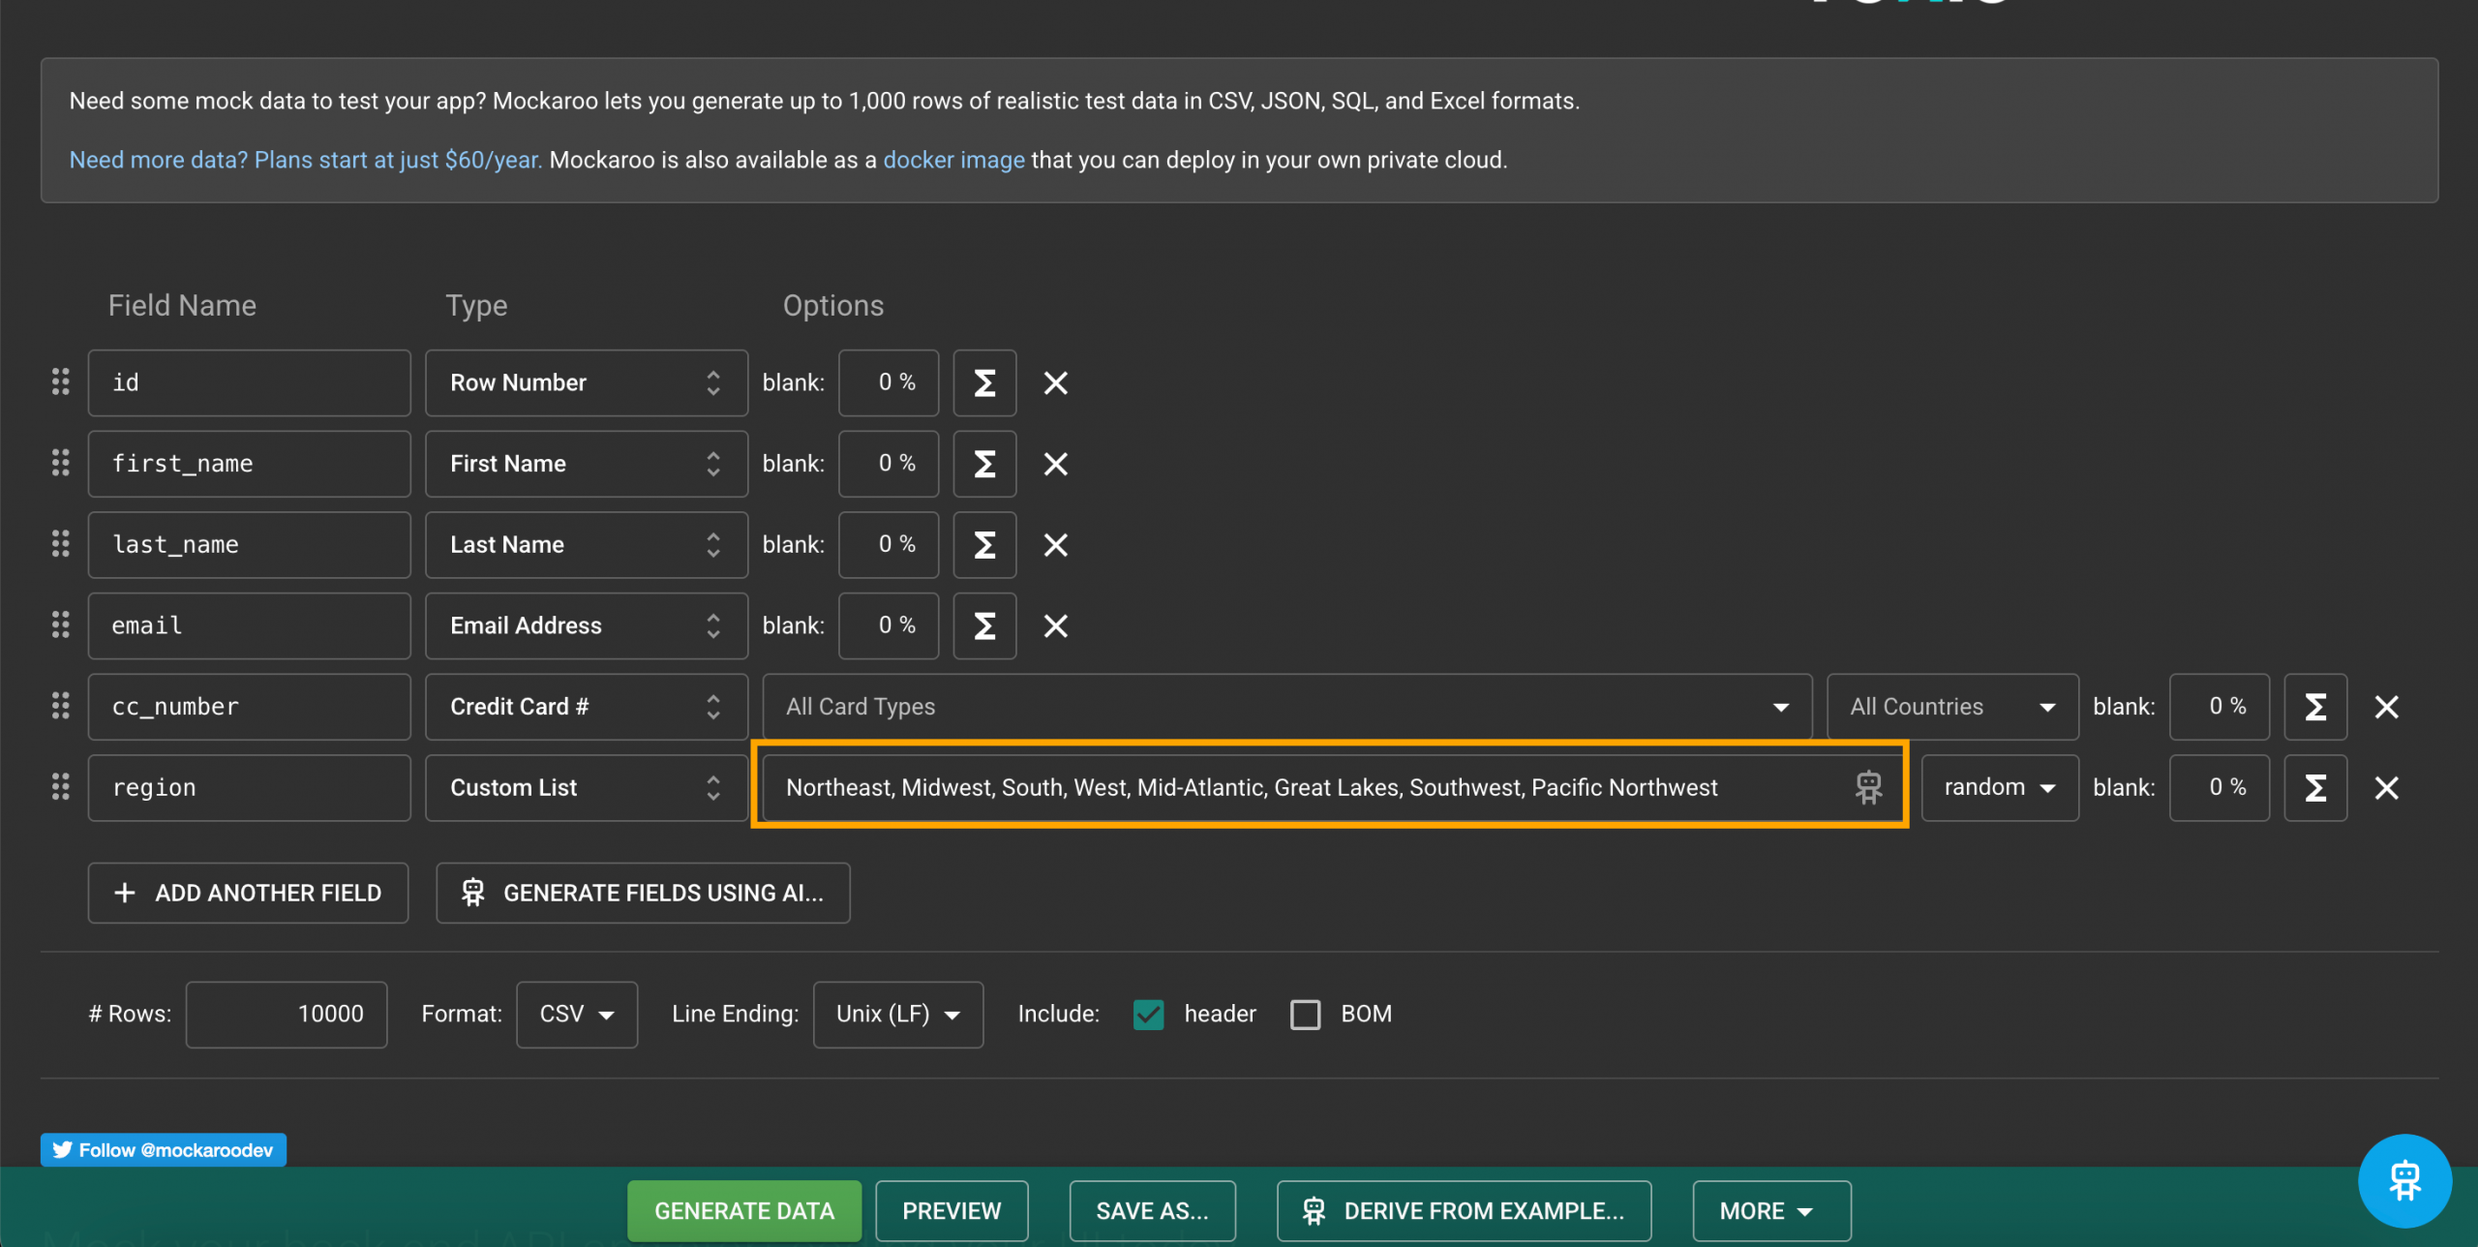Remove the first_name field
This screenshot has height=1247, width=2478.
click(x=1056, y=464)
